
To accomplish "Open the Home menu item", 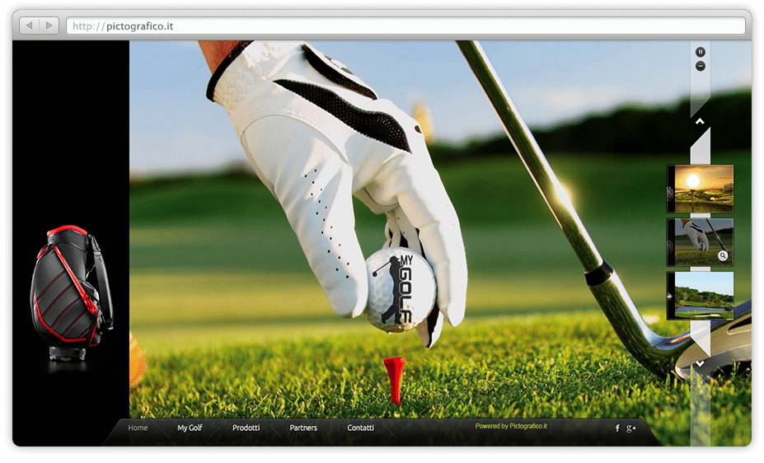I will (x=138, y=428).
